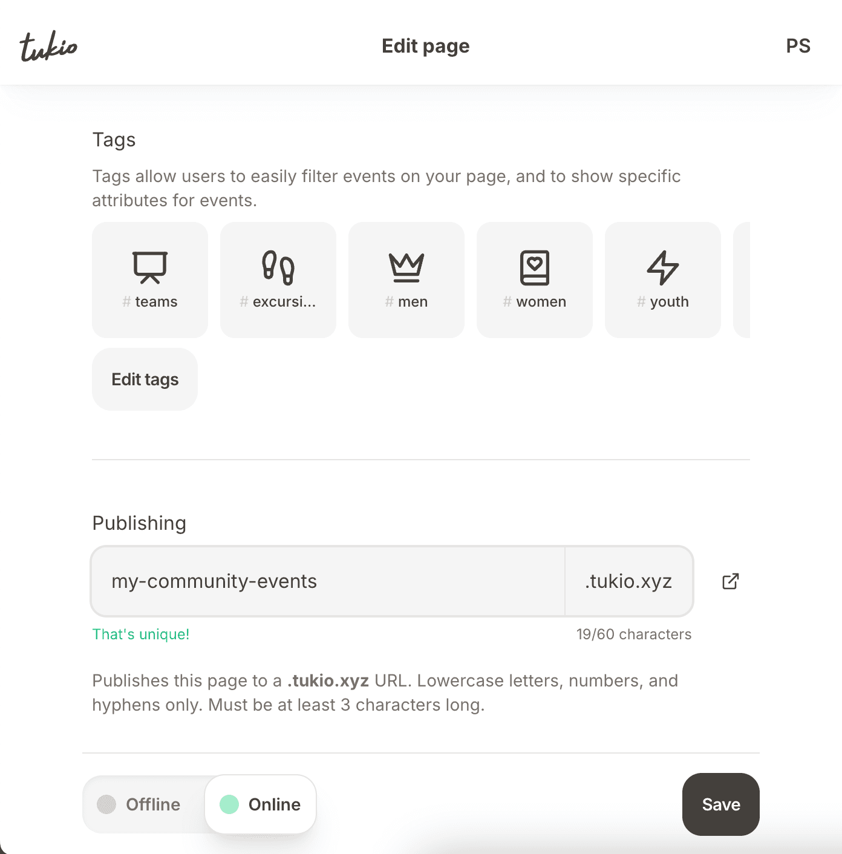Click the my-community-events URL field
This screenshot has width=842, height=854.
(327, 581)
